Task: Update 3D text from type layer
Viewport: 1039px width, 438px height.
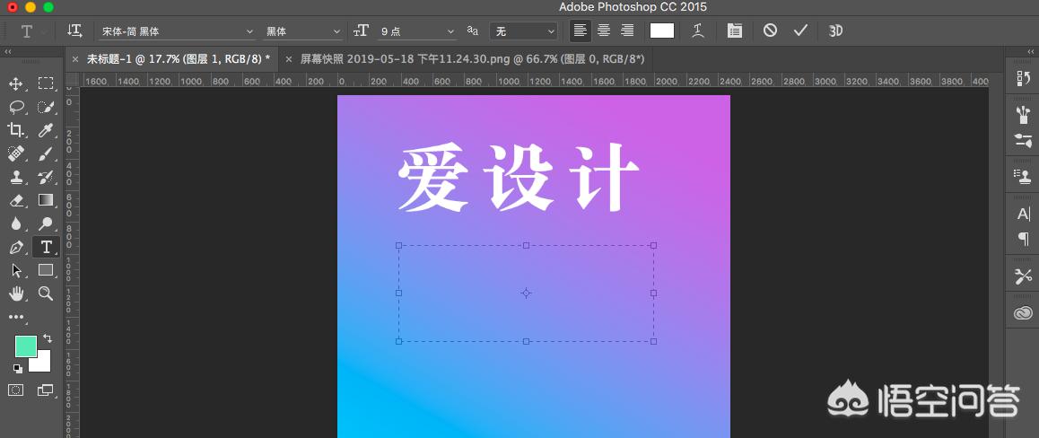Action: [835, 31]
